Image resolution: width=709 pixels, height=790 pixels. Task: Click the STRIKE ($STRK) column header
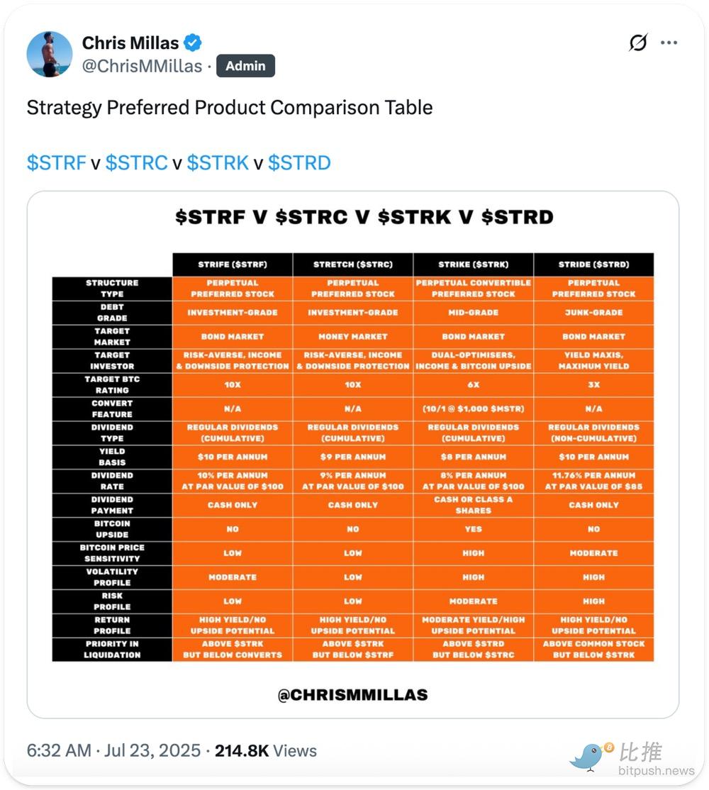click(x=473, y=265)
